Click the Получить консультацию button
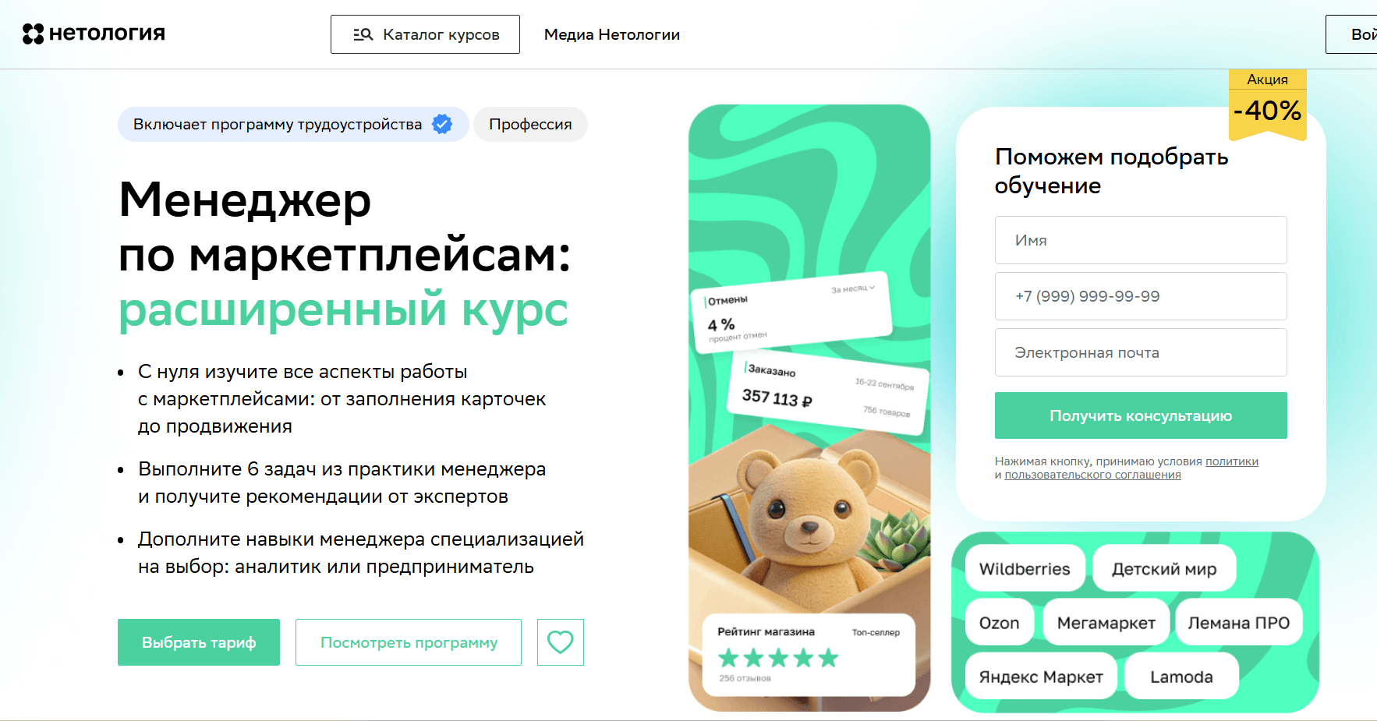This screenshot has height=721, width=1377. tap(1141, 415)
